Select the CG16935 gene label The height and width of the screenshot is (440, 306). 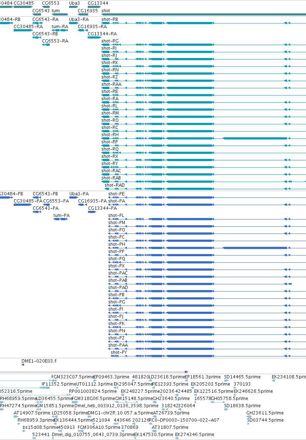(88, 11)
